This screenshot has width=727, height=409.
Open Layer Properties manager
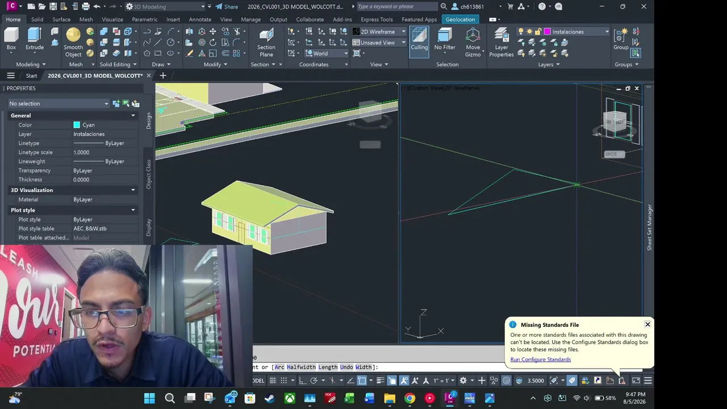point(502,42)
